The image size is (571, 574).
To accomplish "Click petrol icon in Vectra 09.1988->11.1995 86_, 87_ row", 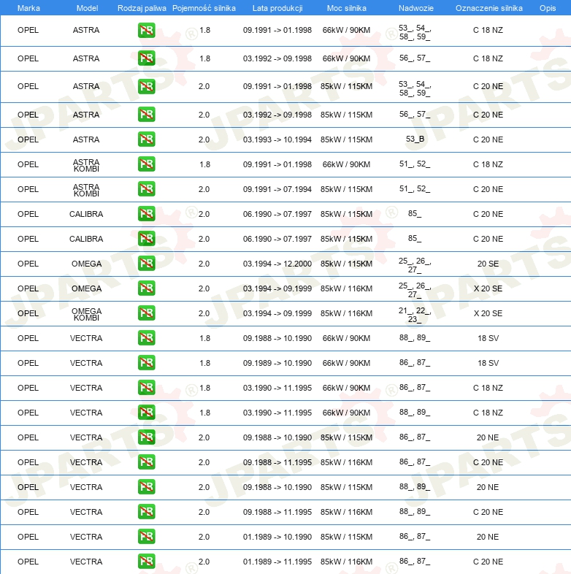I will pyautogui.click(x=147, y=462).
